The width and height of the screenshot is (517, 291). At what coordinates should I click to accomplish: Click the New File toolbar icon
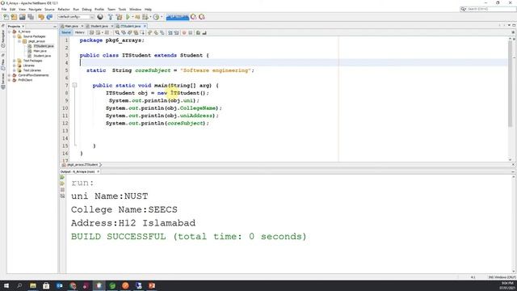(6, 17)
